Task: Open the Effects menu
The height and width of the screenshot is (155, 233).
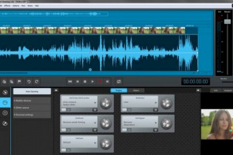Action: pos(8,6)
